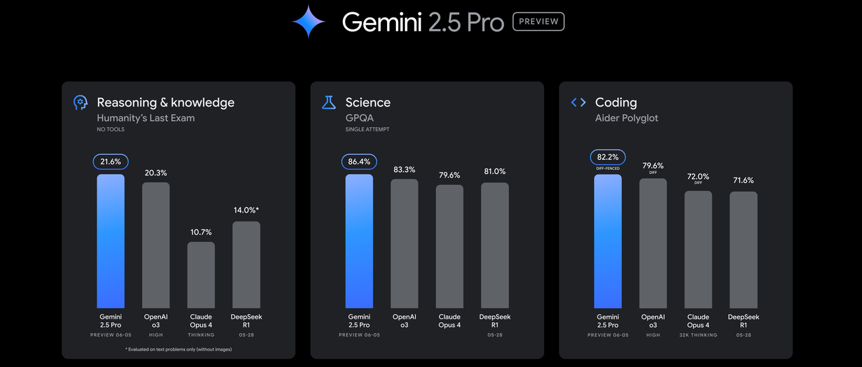The width and height of the screenshot is (862, 367).
Task: Click the OpenAI o3 bar in Humanity's Last Exam
Action: click(156, 245)
